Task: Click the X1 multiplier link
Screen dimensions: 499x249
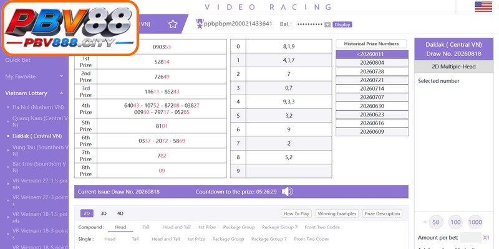Action: click(487, 237)
